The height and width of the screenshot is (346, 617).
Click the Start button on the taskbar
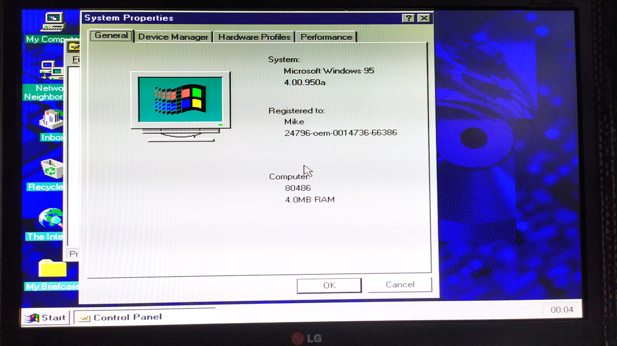pyautogui.click(x=45, y=318)
